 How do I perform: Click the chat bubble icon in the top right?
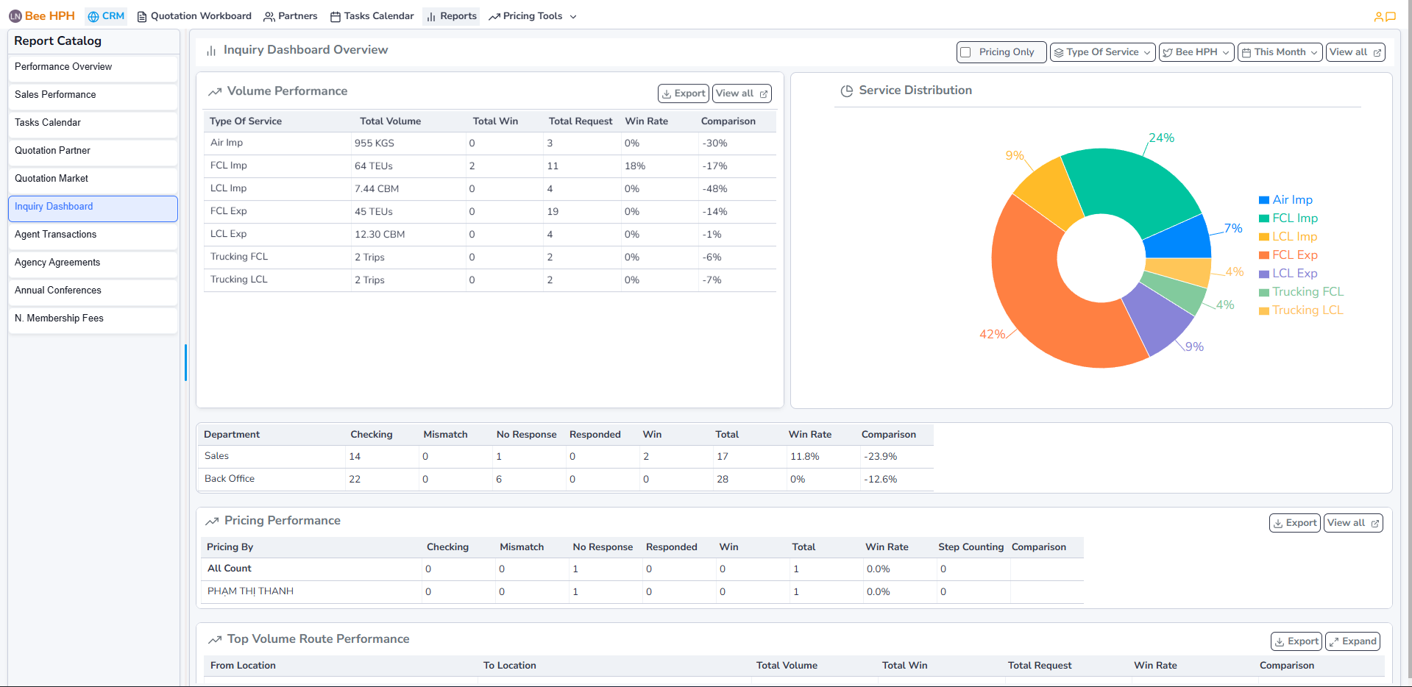click(x=1391, y=15)
